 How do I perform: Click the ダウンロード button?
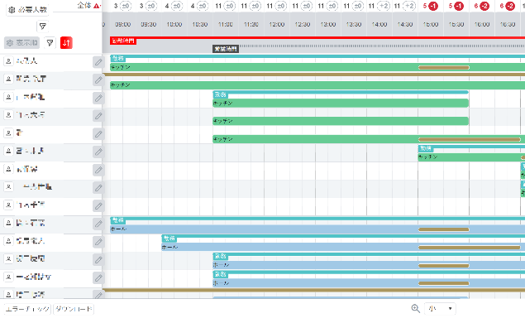point(74,309)
